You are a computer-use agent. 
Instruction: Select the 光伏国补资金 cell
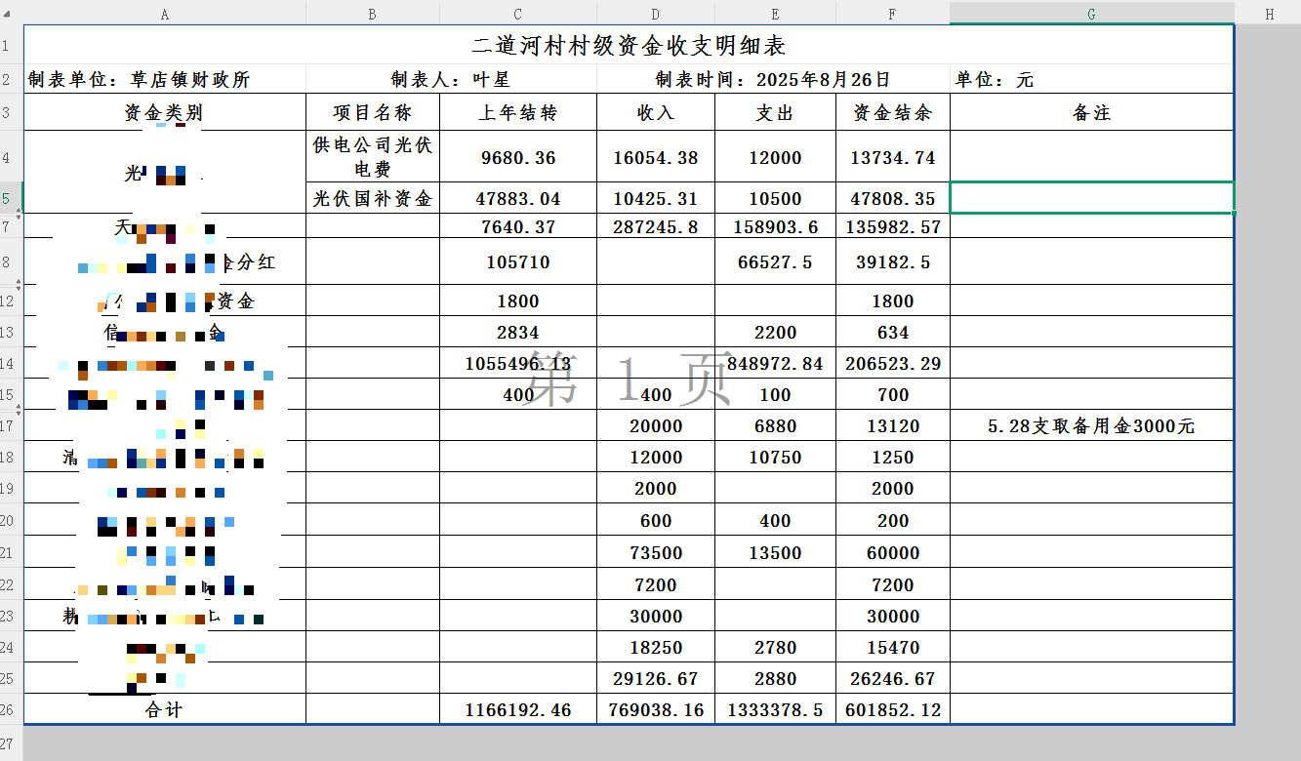(372, 198)
